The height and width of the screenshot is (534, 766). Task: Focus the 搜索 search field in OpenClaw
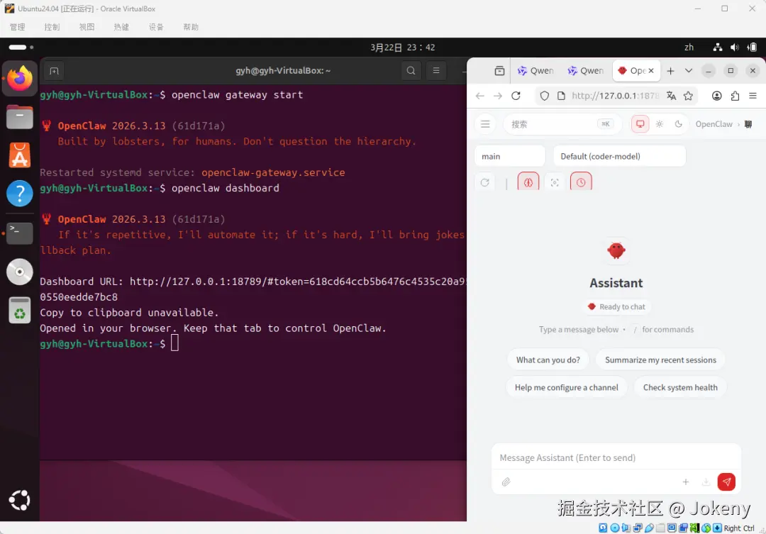pos(562,124)
